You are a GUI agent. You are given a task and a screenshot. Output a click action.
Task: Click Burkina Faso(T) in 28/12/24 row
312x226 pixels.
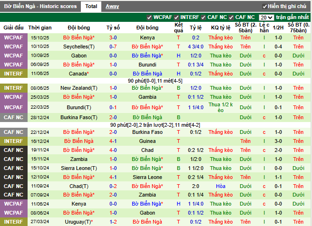(79, 118)
